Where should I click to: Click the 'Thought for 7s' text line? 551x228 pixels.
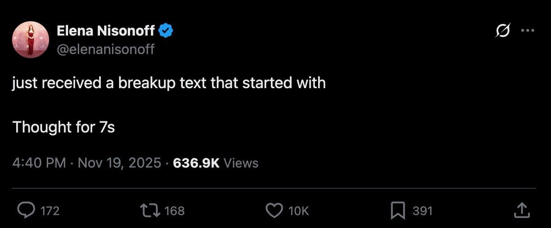[x=63, y=127]
